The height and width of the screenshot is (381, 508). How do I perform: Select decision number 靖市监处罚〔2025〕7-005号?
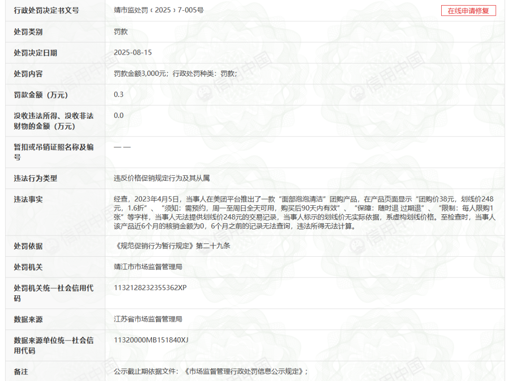coord(159,10)
